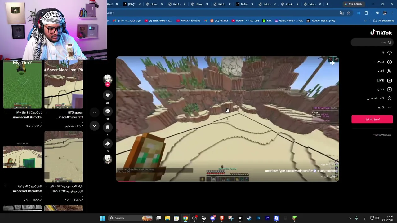Open the media controls icon in the toolbar
The width and height of the screenshot is (397, 223).
[377, 13]
